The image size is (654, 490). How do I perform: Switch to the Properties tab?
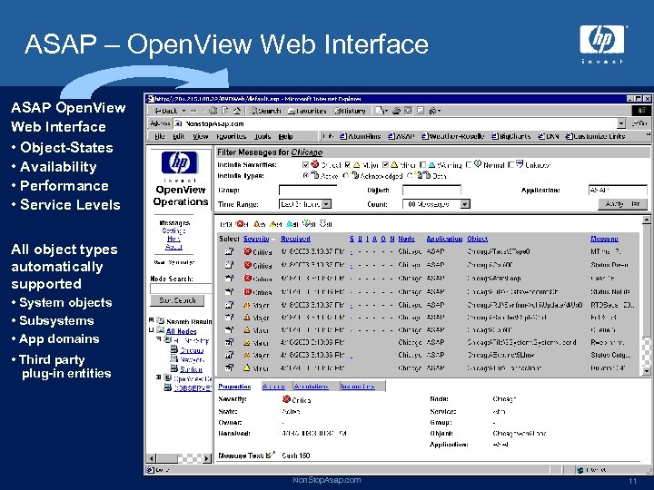coord(234,387)
